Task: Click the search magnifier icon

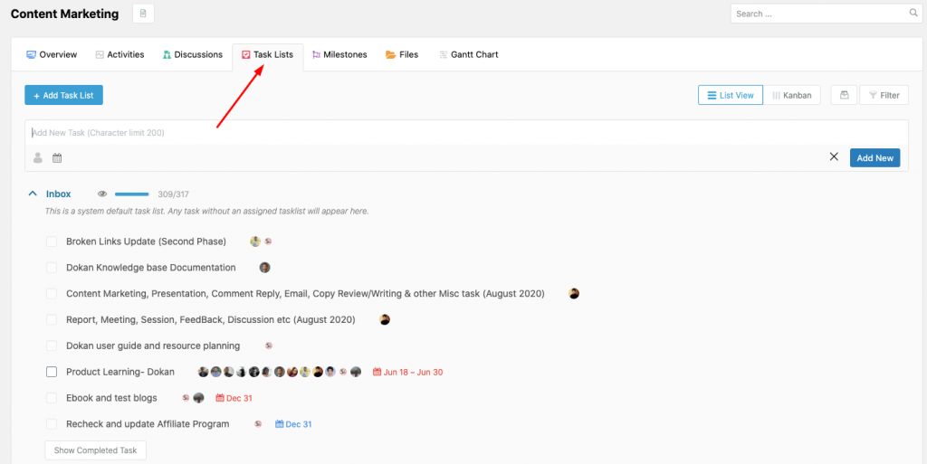Action: pyautogui.click(x=913, y=13)
